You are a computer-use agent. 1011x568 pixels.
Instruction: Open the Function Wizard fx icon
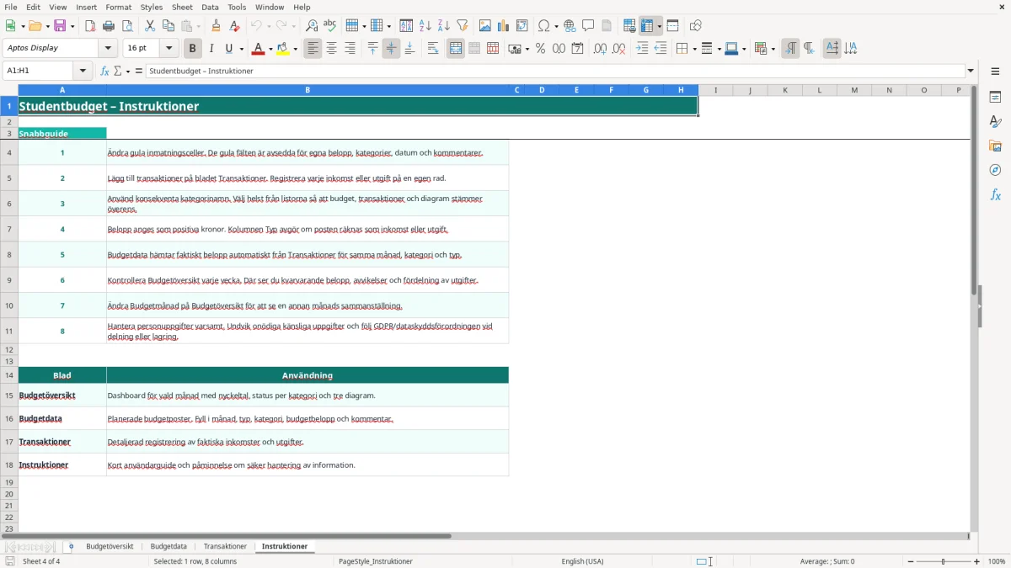[x=104, y=72]
